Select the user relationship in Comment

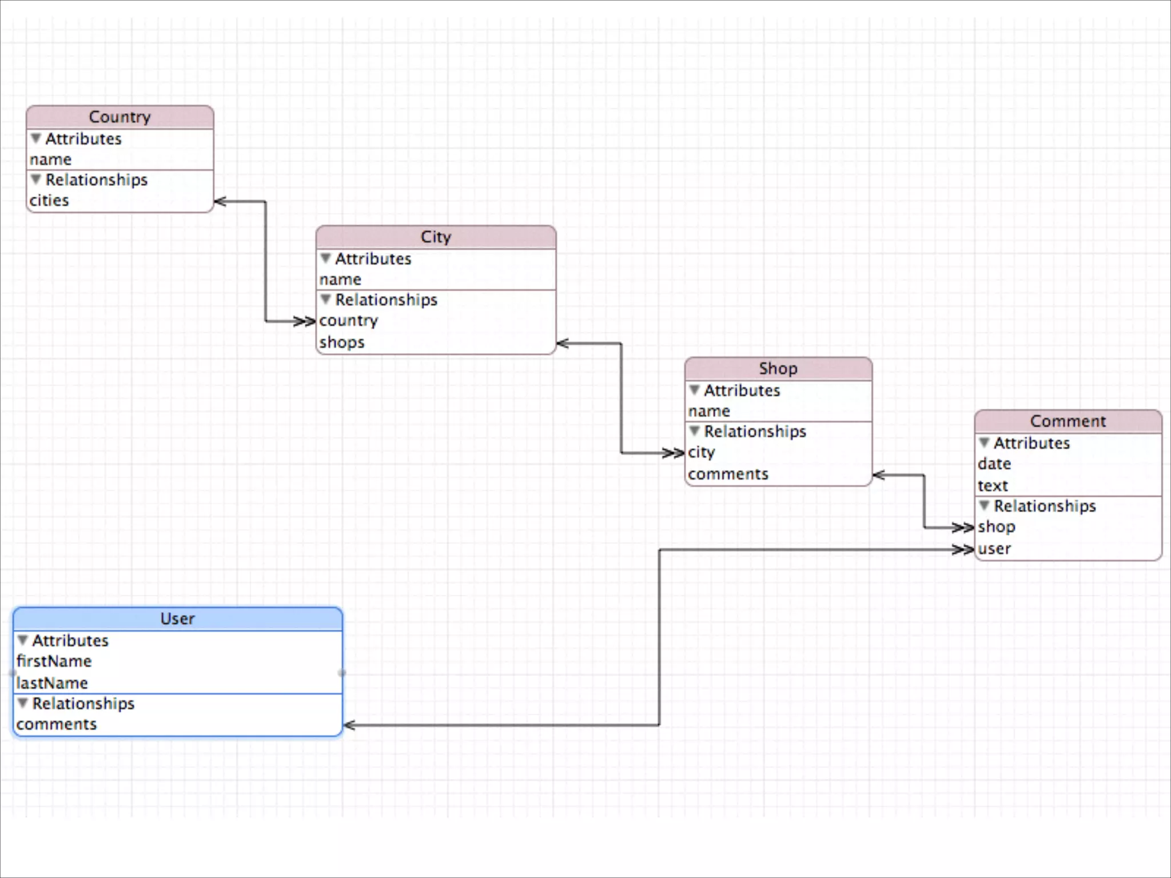pyautogui.click(x=995, y=549)
